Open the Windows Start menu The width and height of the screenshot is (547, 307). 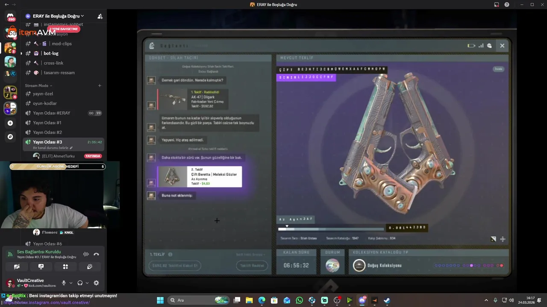click(x=160, y=300)
